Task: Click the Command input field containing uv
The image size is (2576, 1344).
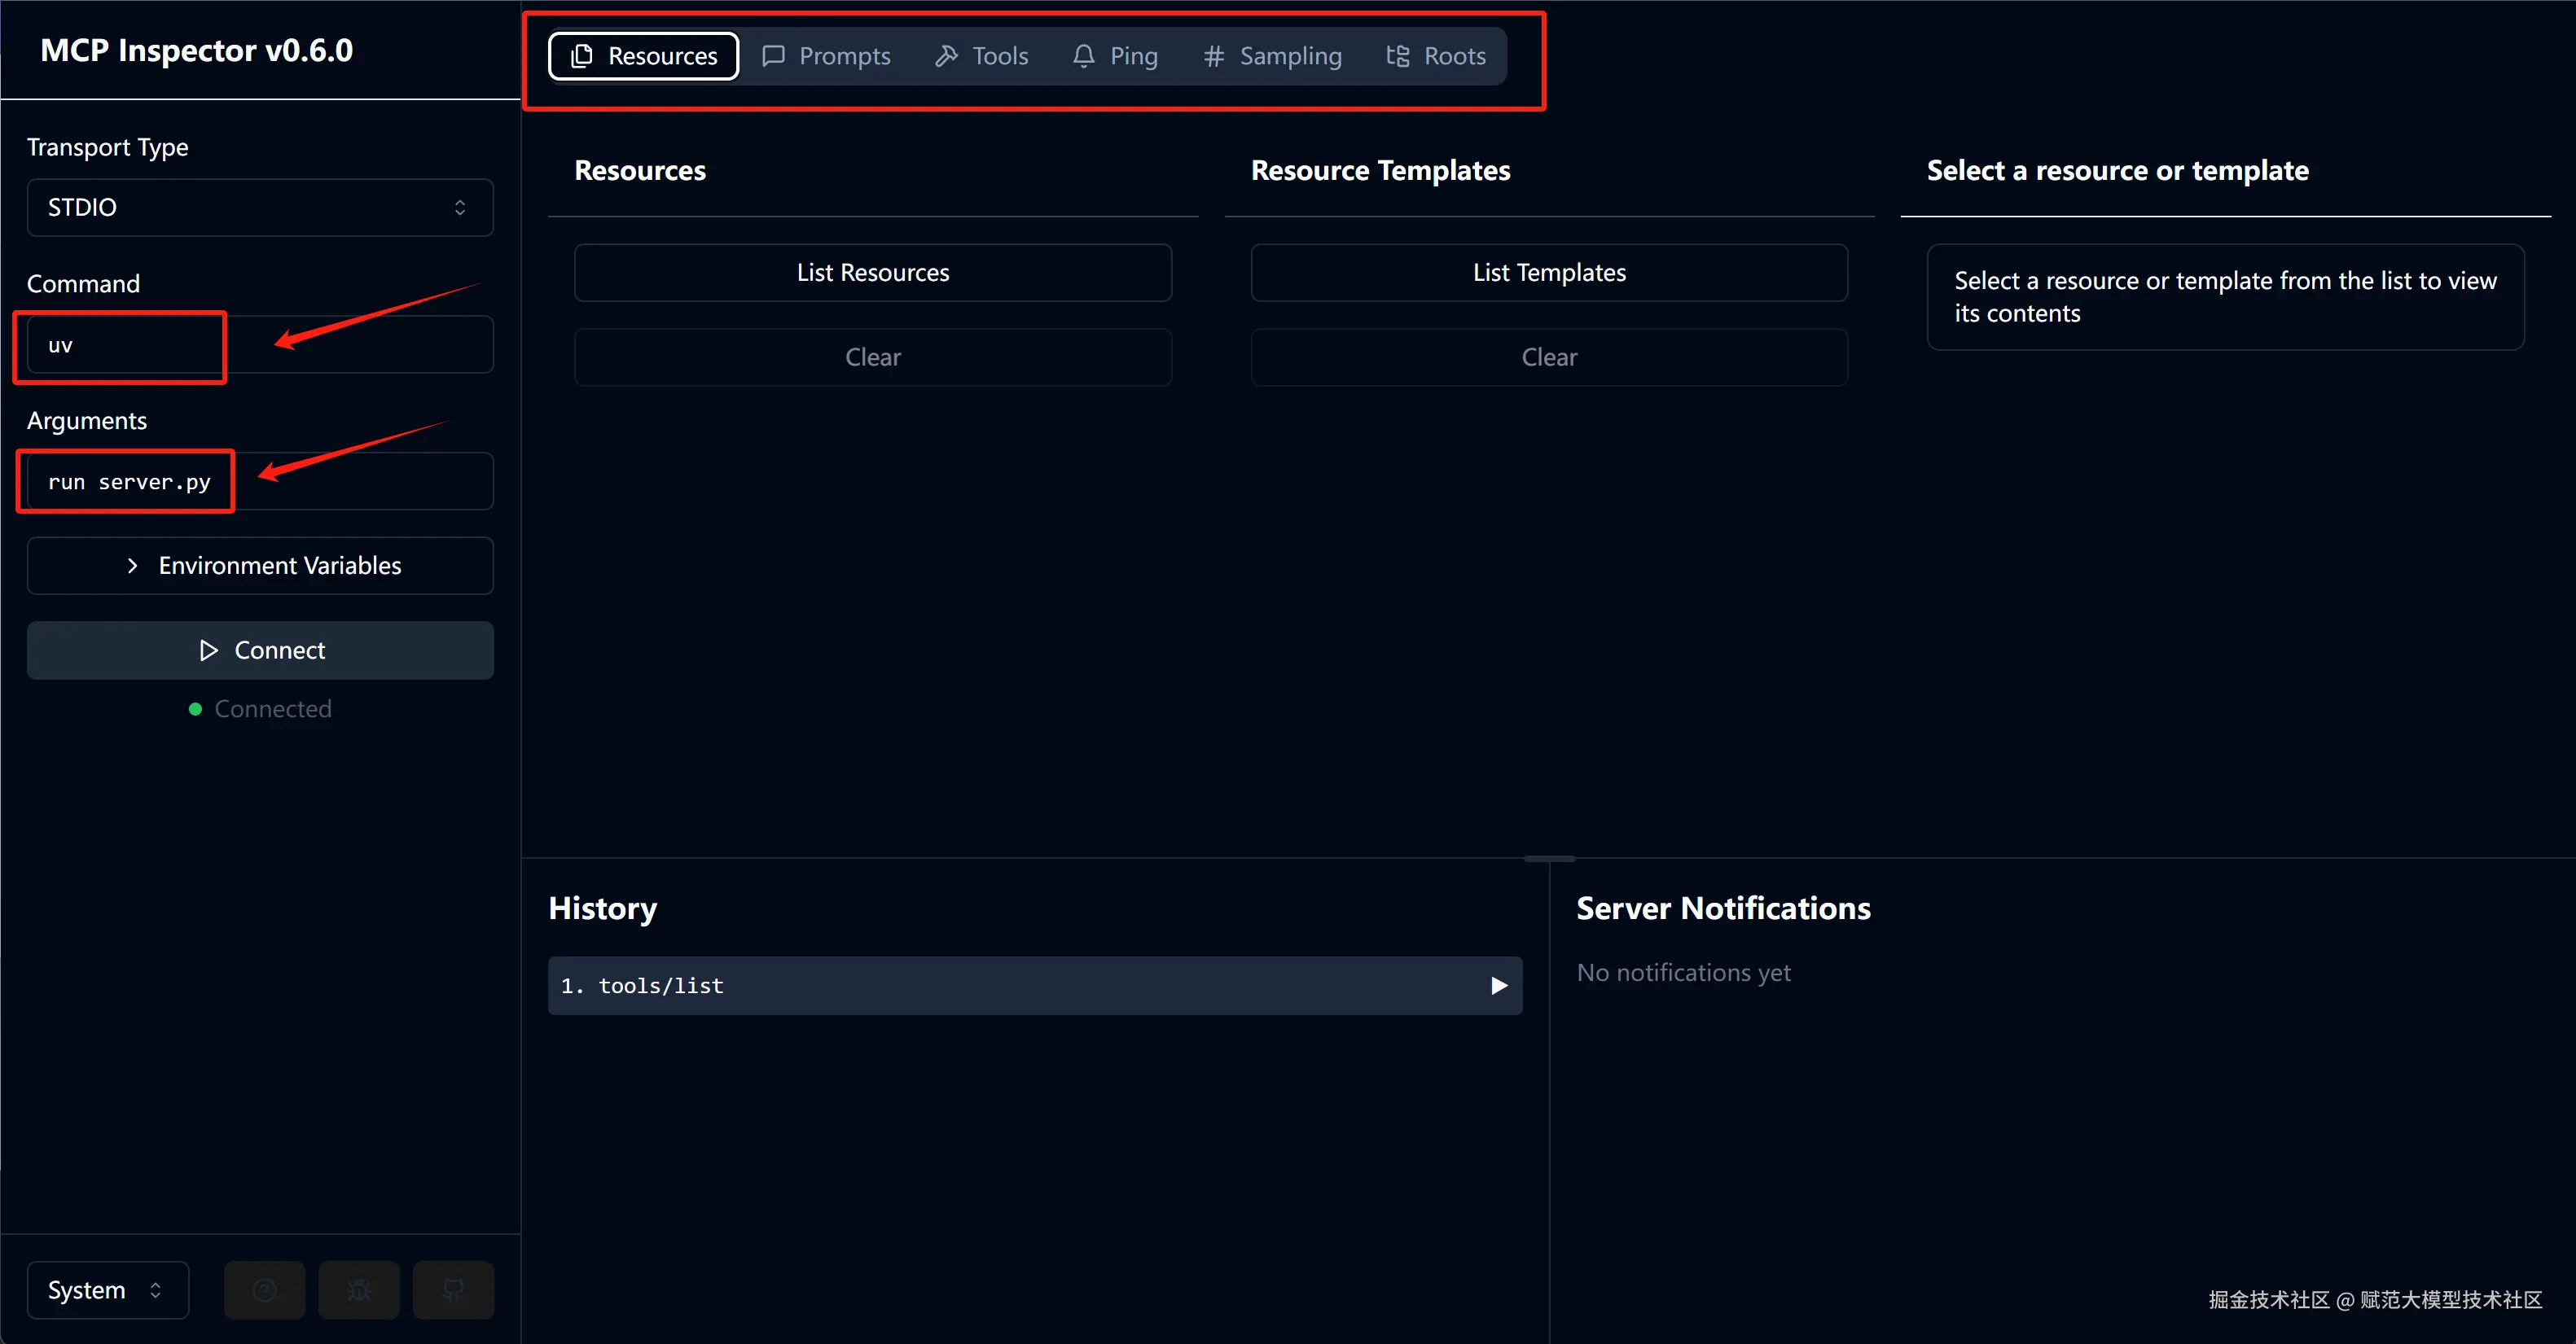Action: pyautogui.click(x=260, y=346)
